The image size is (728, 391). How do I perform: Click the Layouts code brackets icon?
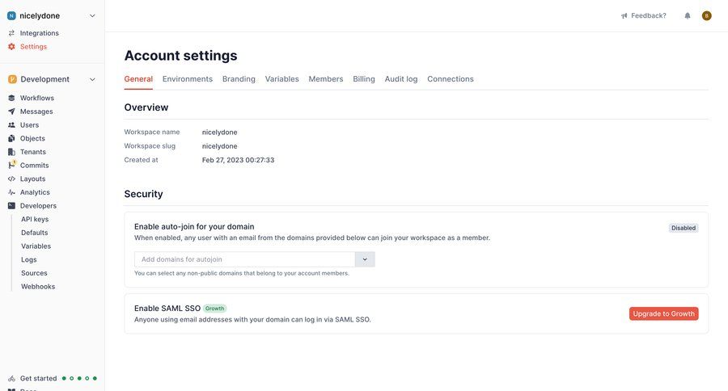point(11,179)
